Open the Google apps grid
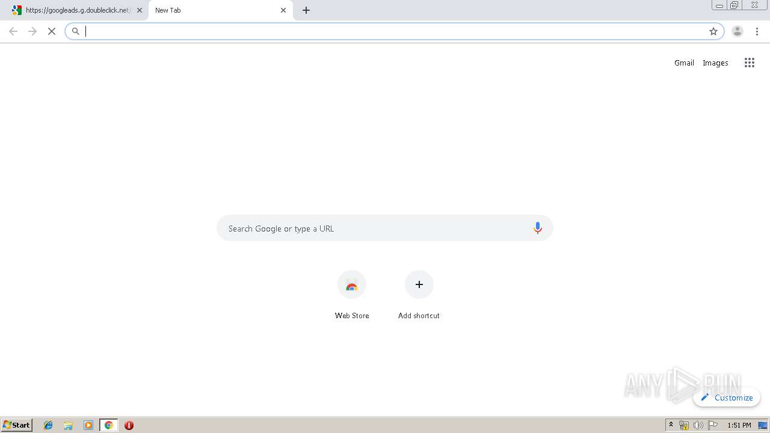This screenshot has height=433, width=770. 749,63
